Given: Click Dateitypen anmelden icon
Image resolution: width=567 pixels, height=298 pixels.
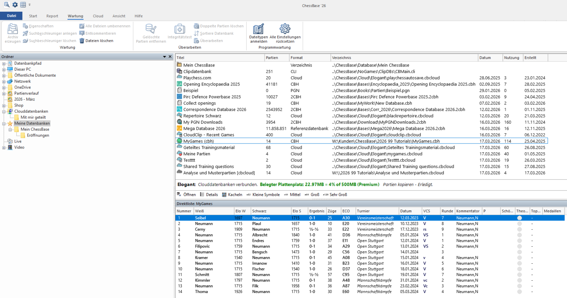Looking at the screenshot, I should click(258, 29).
